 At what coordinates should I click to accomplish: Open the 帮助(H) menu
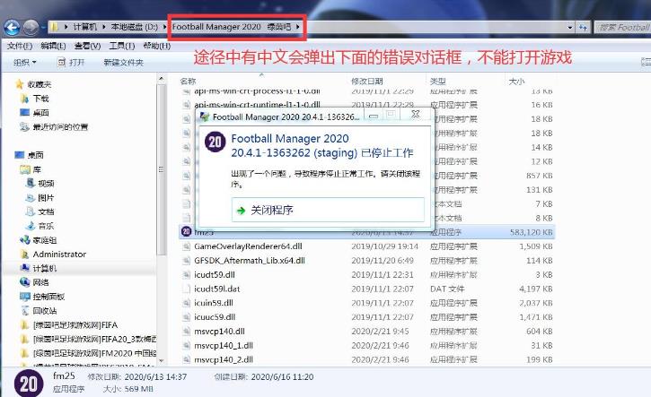(156, 46)
